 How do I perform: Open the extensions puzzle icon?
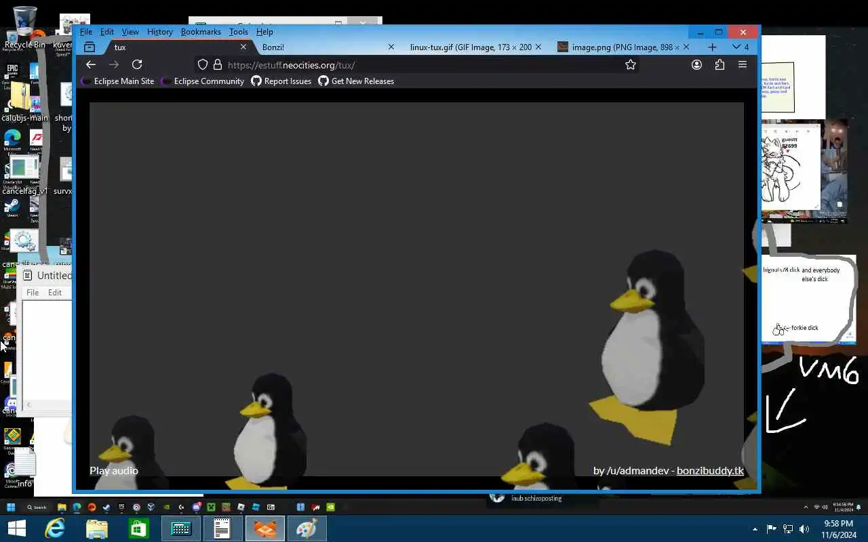click(719, 64)
